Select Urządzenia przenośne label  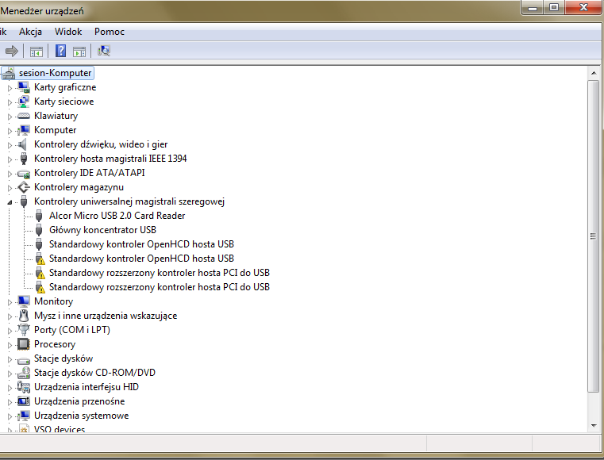(x=79, y=401)
